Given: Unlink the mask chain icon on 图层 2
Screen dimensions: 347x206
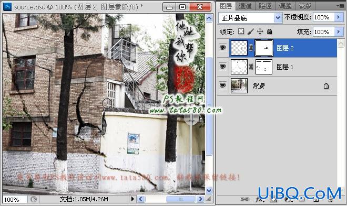Looking at the screenshot, I should point(251,48).
